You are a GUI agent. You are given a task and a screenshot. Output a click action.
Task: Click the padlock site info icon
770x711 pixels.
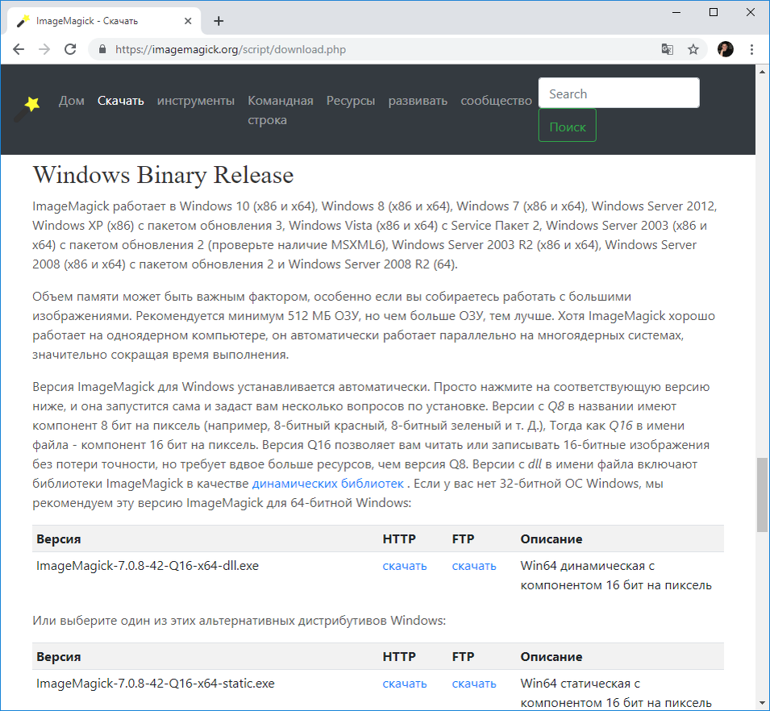(102, 49)
